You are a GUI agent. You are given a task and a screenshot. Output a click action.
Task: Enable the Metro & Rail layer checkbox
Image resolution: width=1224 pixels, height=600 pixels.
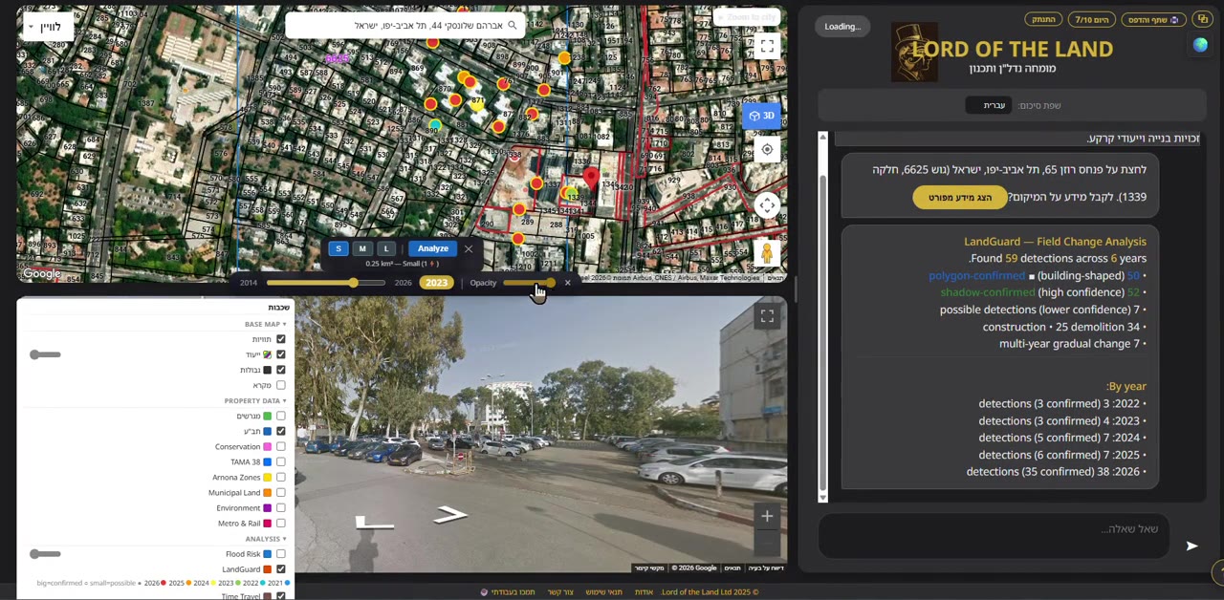click(280, 523)
